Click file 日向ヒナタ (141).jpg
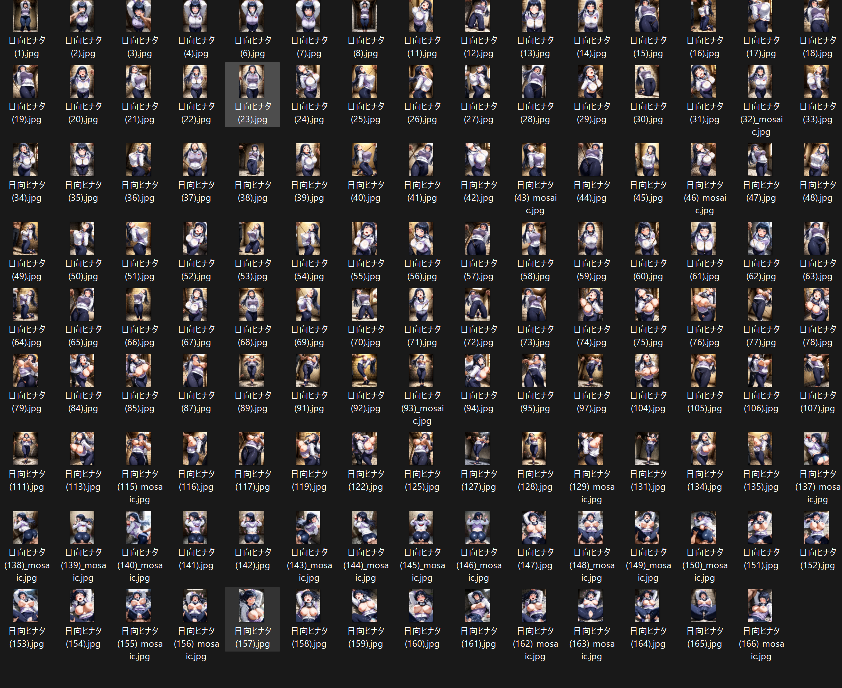Viewport: 842px width, 688px height. point(196,541)
